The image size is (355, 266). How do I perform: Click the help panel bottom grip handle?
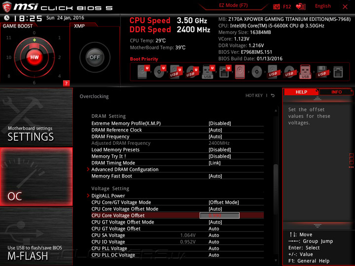(318, 226)
